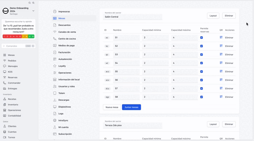Open Commander in the left sidebar
254x141 pixels.
click(14, 83)
